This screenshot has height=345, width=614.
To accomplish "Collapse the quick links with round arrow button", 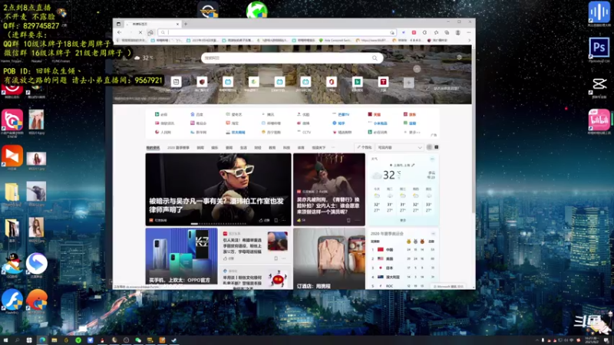I will click(417, 69).
